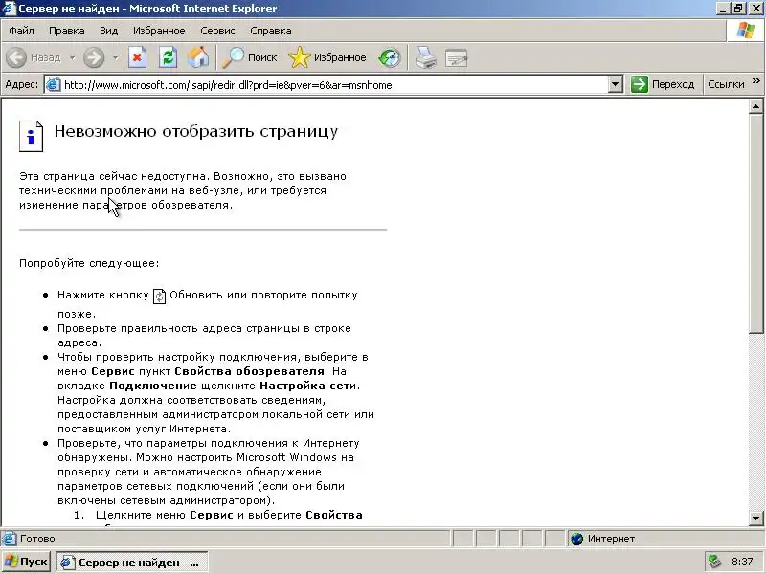Image resolution: width=766 pixels, height=574 pixels.
Task: Refresh the page using toolbar icon
Action: tap(169, 57)
